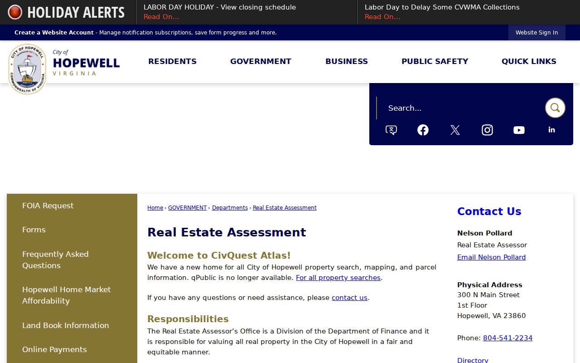
Task: Open Frequently Asked Questions sidebar item
Action: (x=72, y=260)
